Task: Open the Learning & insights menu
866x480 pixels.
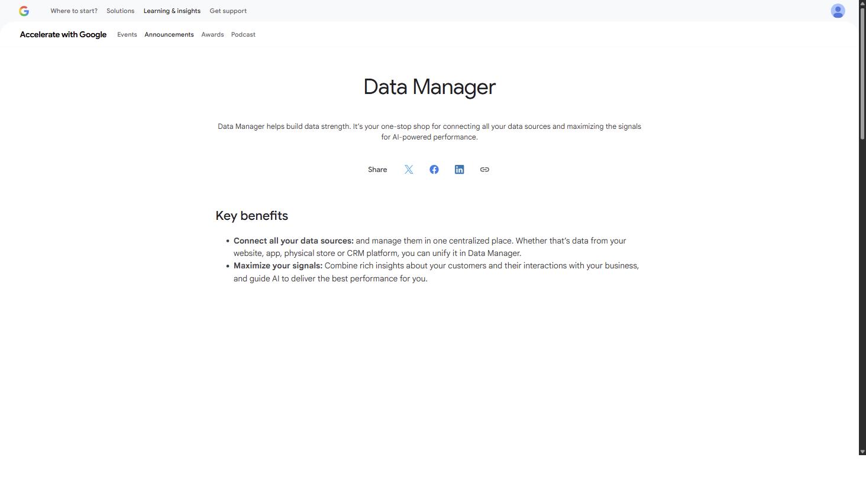Action: (172, 11)
